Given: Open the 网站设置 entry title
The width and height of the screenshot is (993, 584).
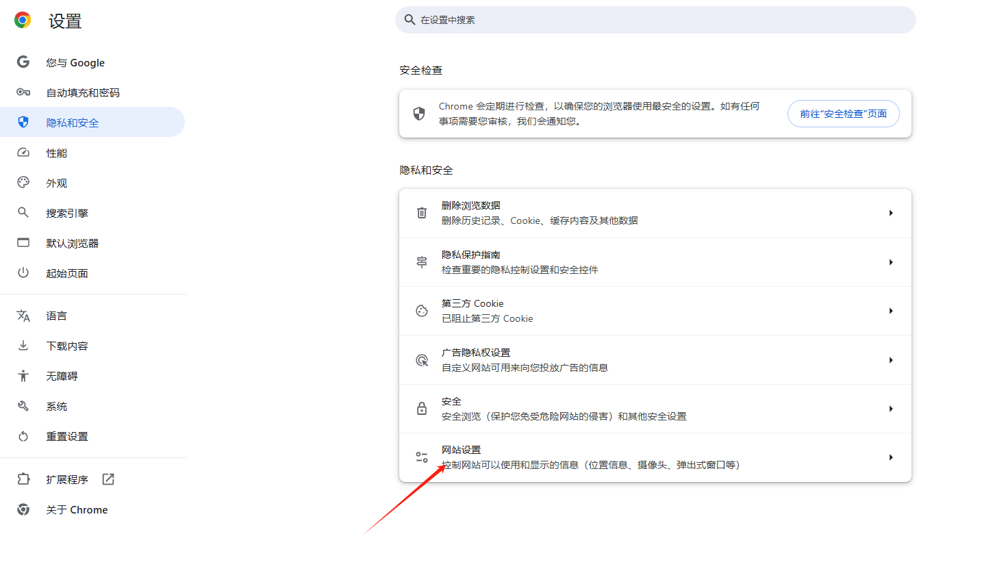Looking at the screenshot, I should pos(462,450).
